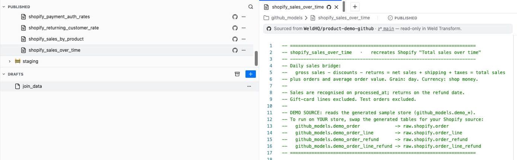Click line number 8 in the gutter
Image resolution: width=517 pixels, height=160 pixels.
click(x=271, y=93)
